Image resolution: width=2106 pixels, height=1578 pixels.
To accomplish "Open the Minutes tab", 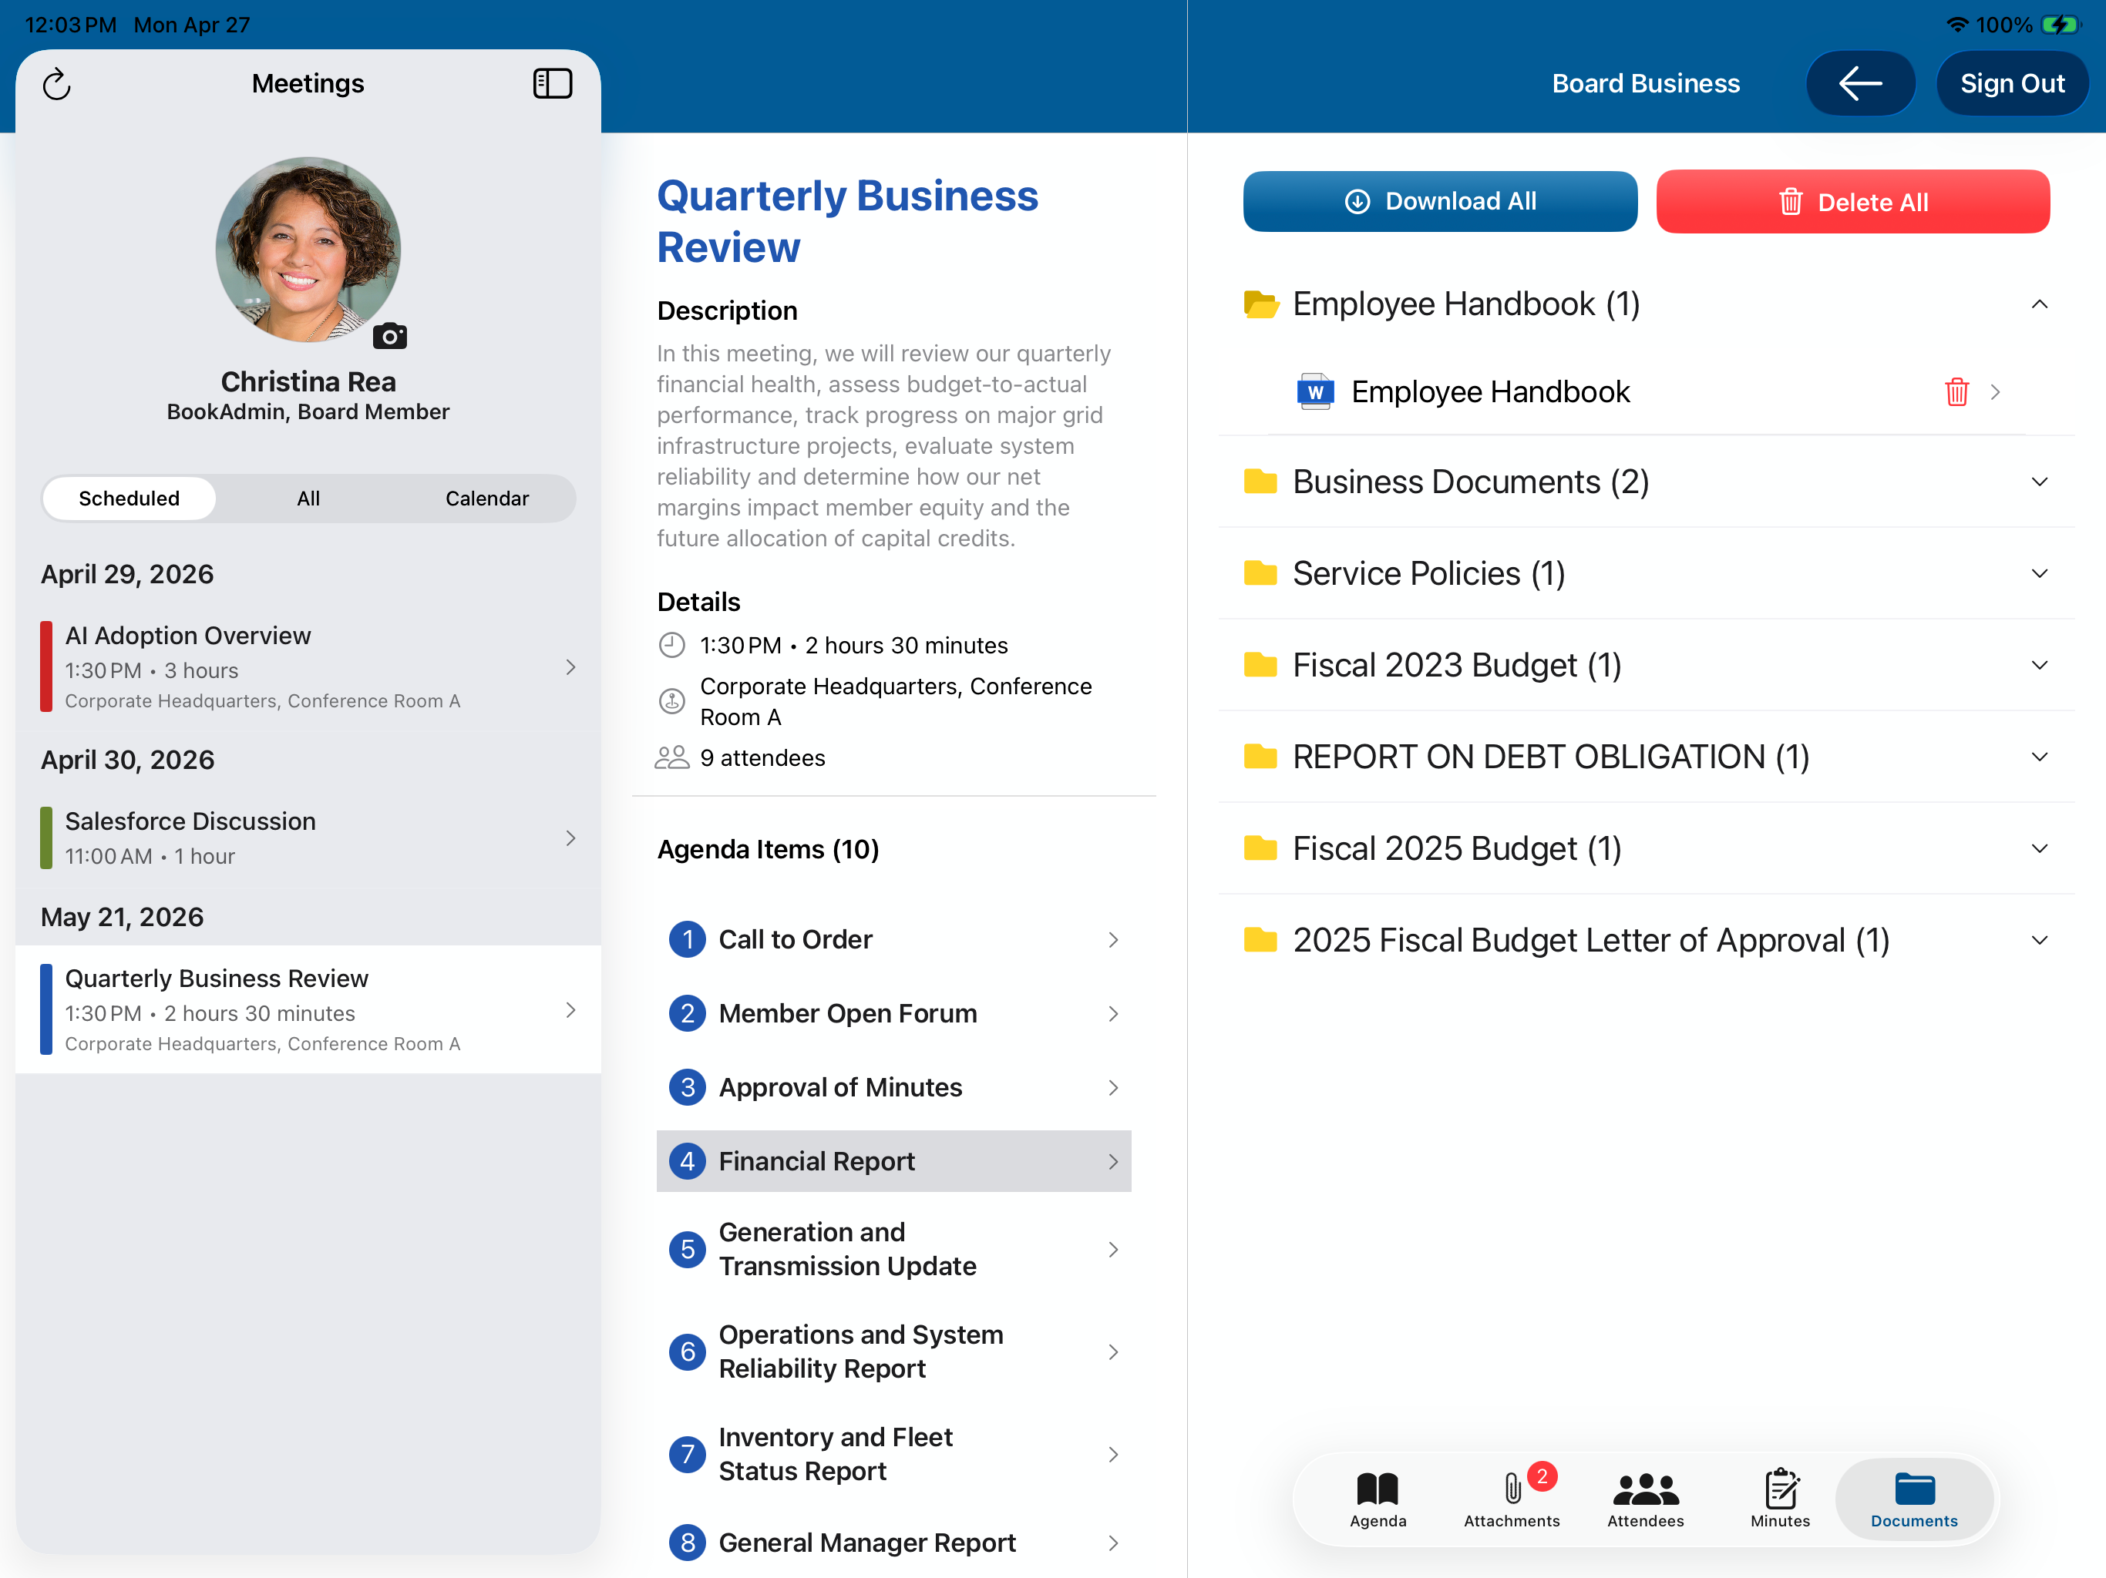I will [x=1779, y=1499].
